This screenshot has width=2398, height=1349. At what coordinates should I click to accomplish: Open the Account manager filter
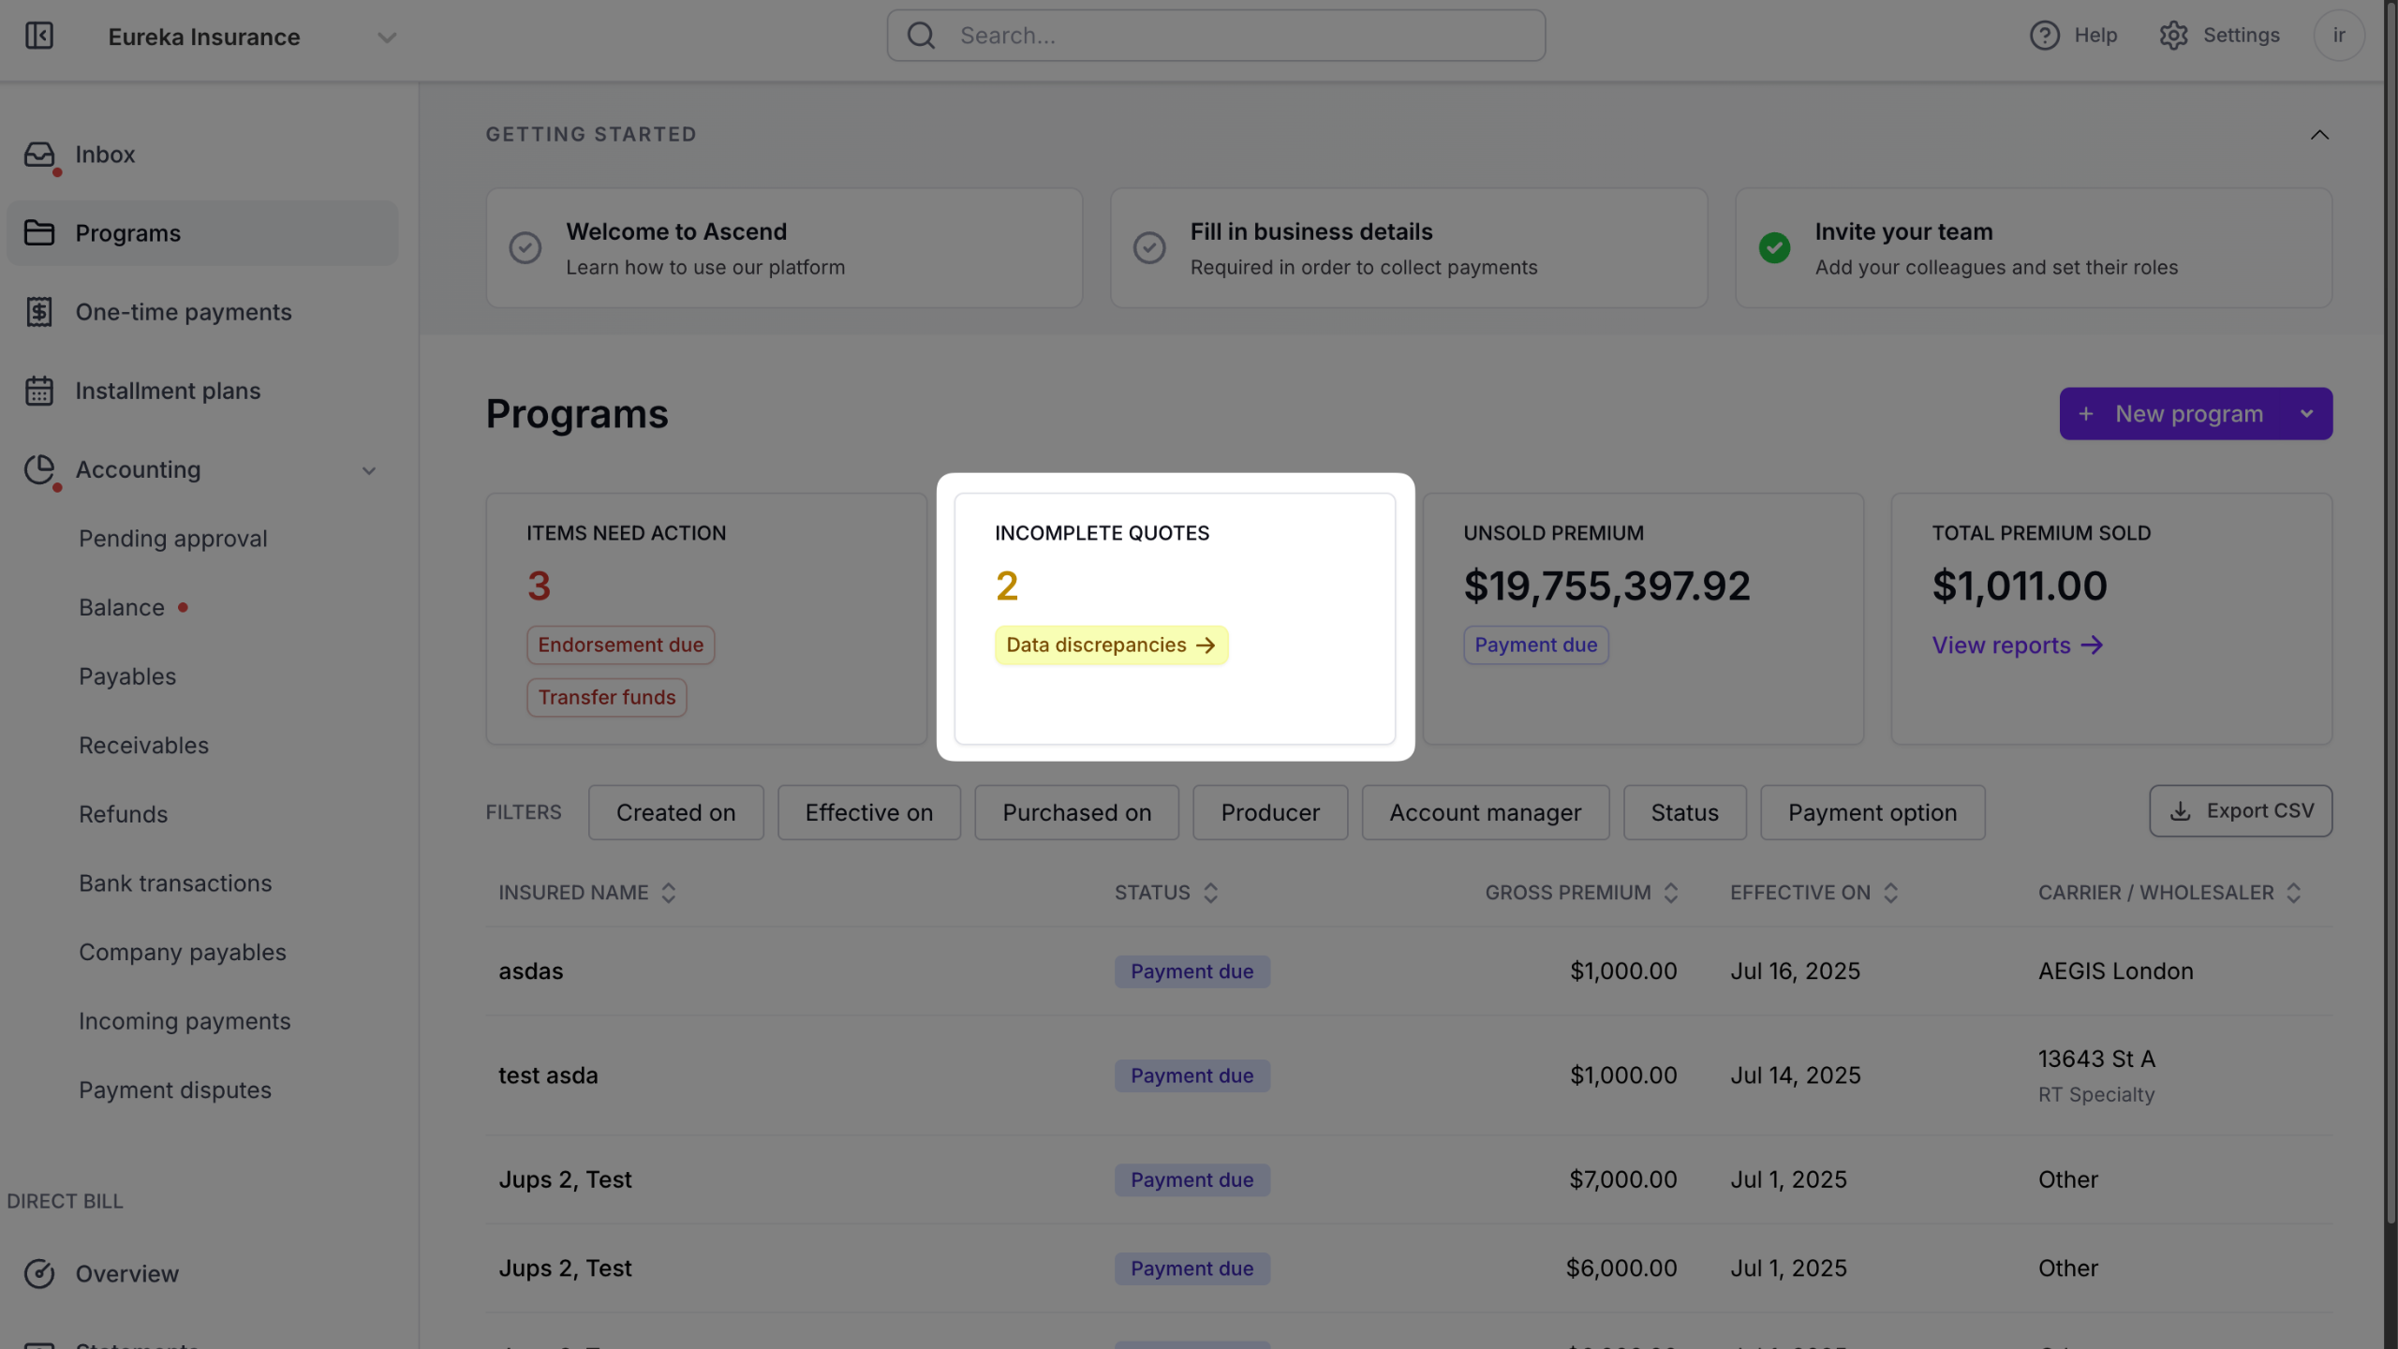(x=1486, y=812)
